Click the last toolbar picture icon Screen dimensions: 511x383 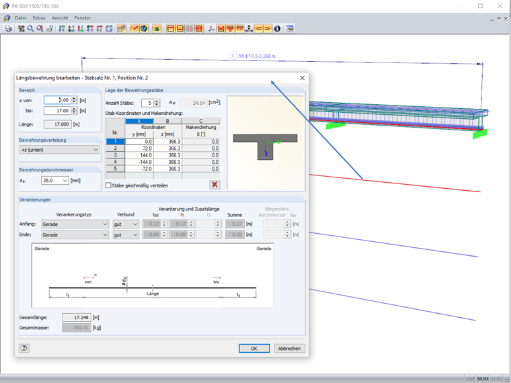(290, 29)
